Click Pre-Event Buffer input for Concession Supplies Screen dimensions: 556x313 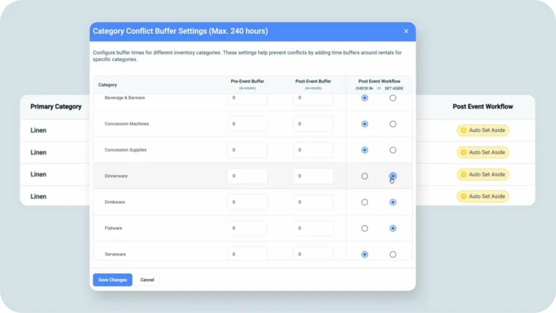click(x=247, y=150)
